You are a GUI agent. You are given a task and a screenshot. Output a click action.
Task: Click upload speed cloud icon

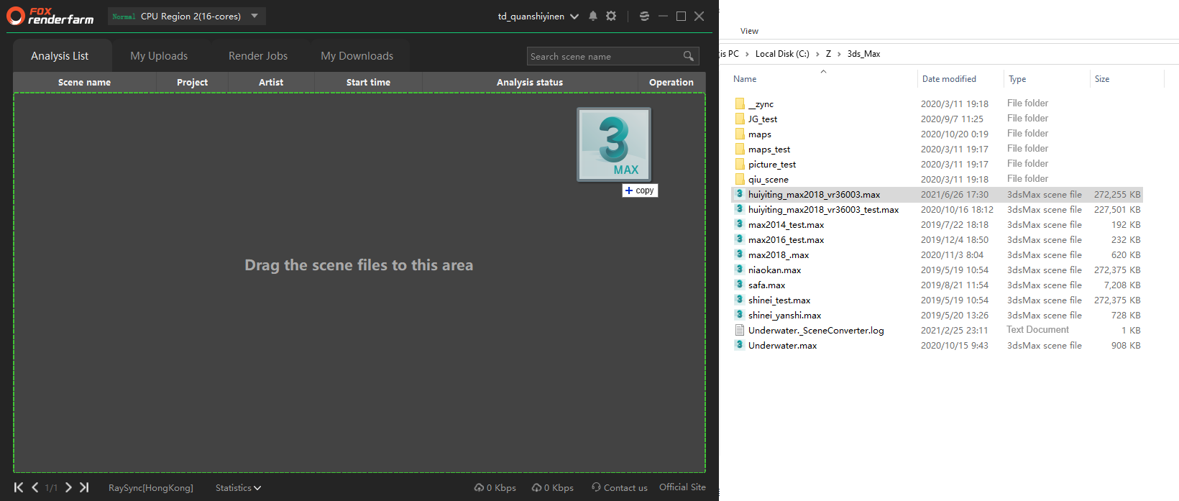(x=479, y=487)
